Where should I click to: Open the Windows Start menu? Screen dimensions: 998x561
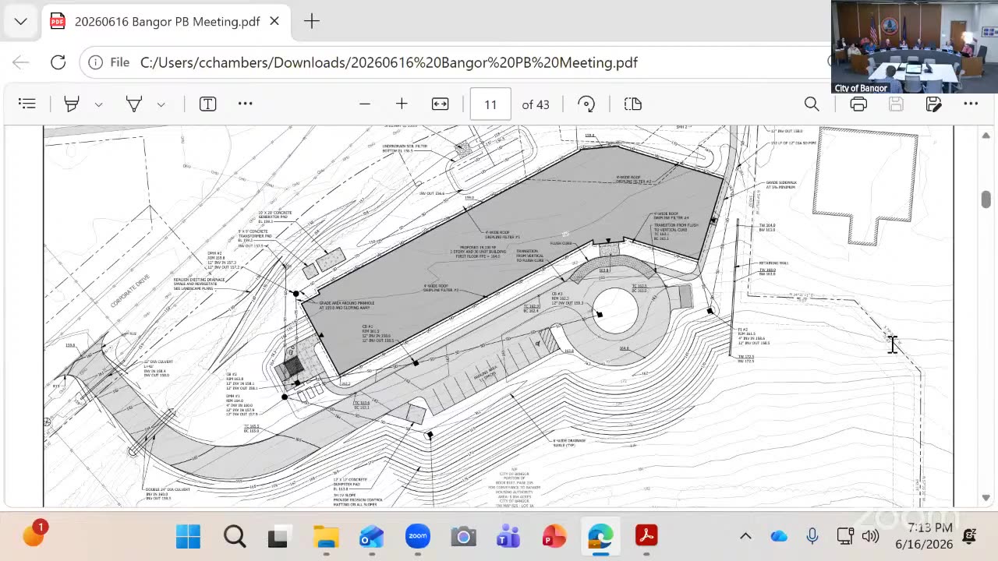point(188,536)
